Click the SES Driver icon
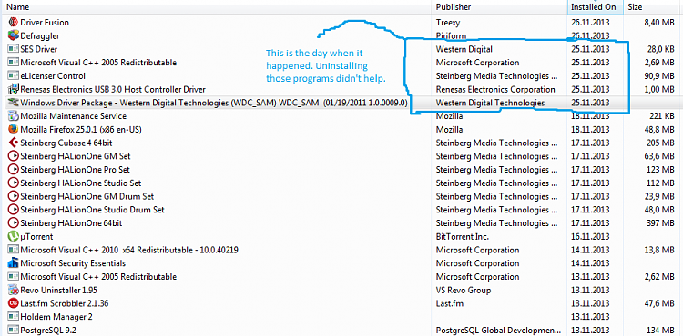The width and height of the screenshot is (683, 336). pos(14,49)
